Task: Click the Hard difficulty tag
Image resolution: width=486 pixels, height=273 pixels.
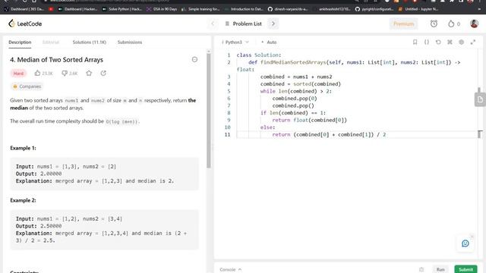Action: (x=18, y=74)
